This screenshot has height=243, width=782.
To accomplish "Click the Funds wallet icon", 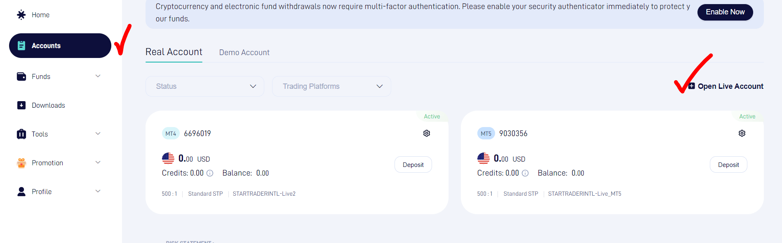I will (x=21, y=76).
